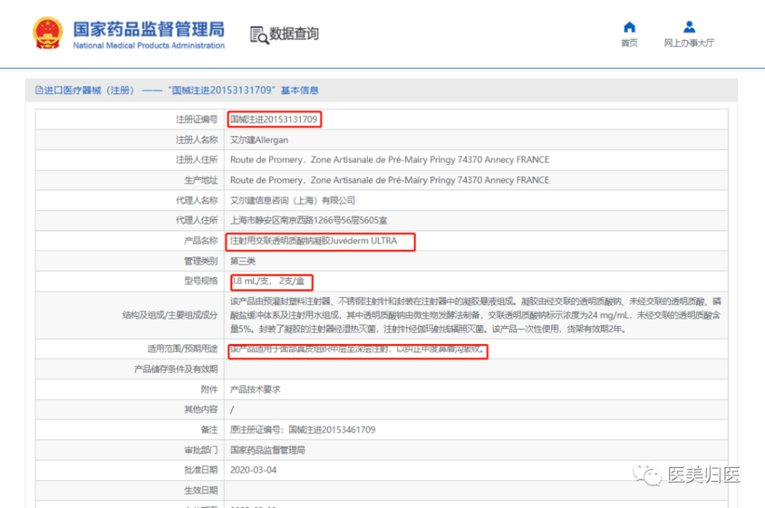The height and width of the screenshot is (508, 765).
Task: Click the 产品储存条件及有效期 label
Action: click(176, 369)
